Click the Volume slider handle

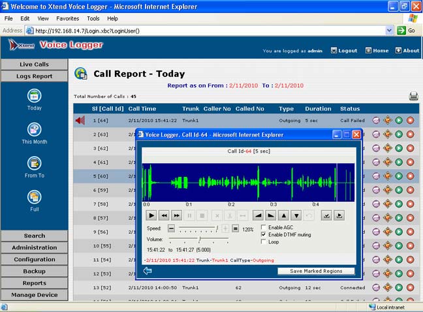click(200, 239)
